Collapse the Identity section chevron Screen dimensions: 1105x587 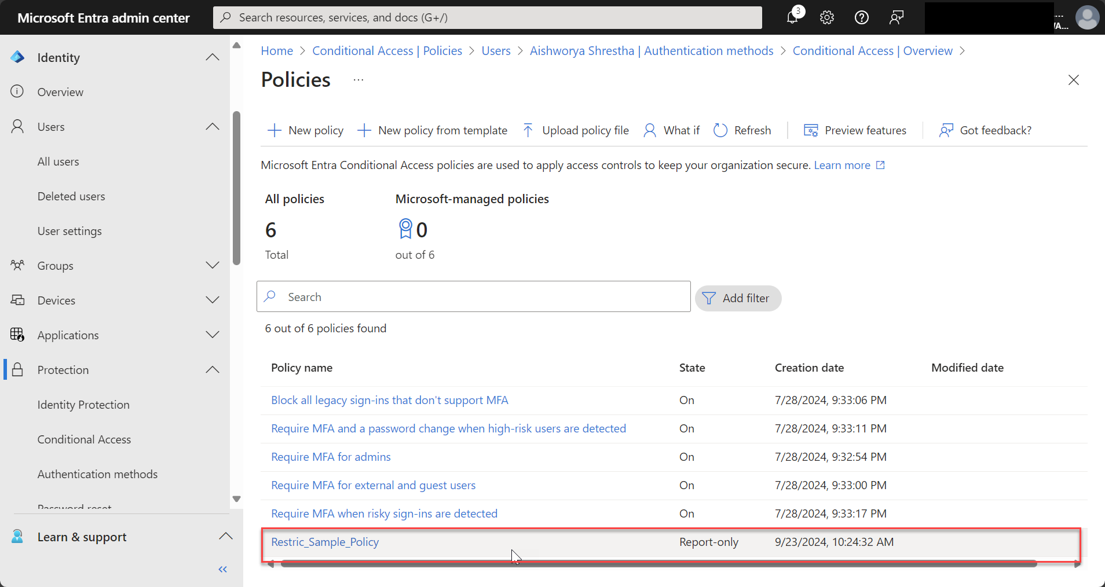(x=213, y=57)
